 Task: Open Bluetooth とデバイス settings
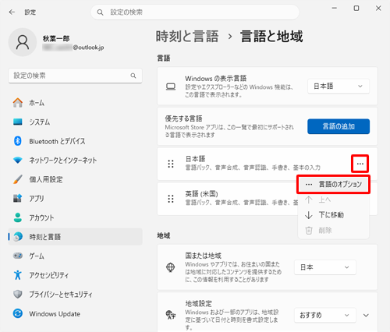pyautogui.click(x=75, y=141)
